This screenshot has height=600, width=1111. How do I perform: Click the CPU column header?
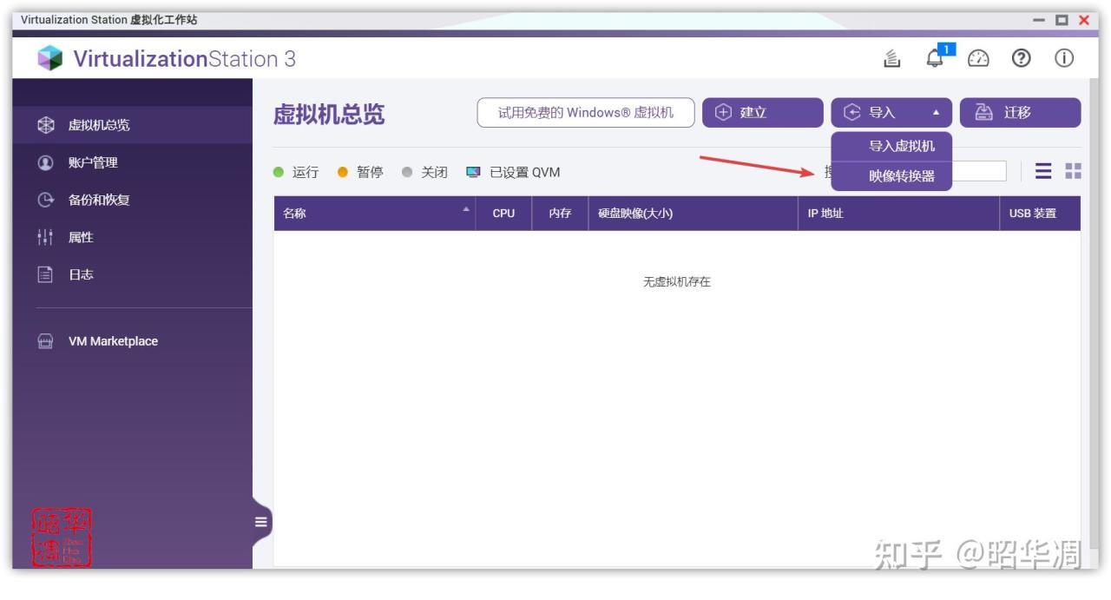pyautogui.click(x=503, y=213)
